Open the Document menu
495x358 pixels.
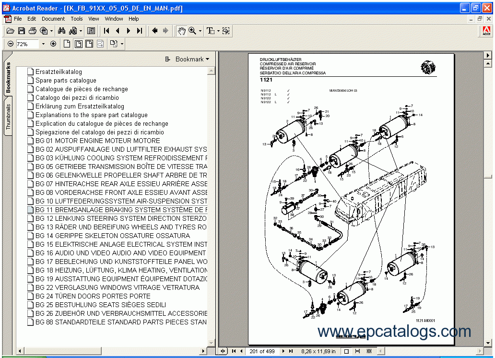pos(53,19)
